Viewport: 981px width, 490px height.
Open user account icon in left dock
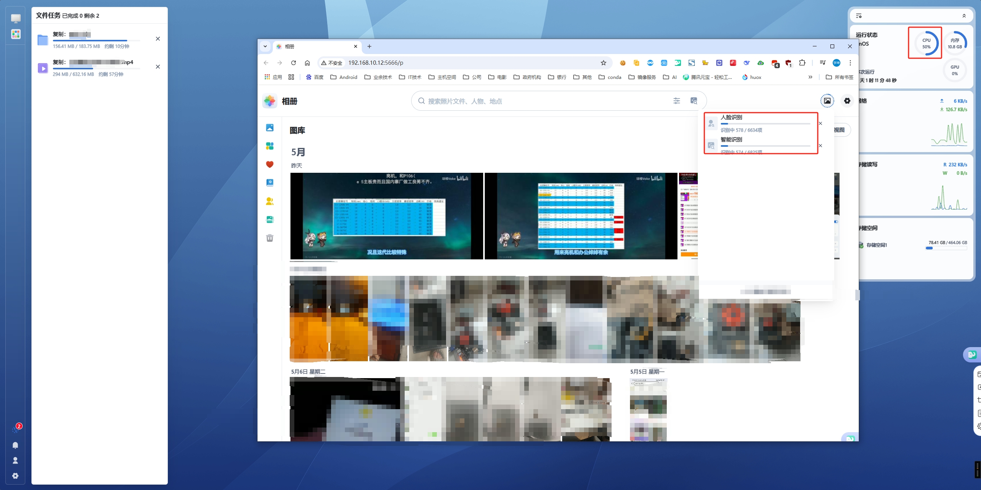(15, 461)
